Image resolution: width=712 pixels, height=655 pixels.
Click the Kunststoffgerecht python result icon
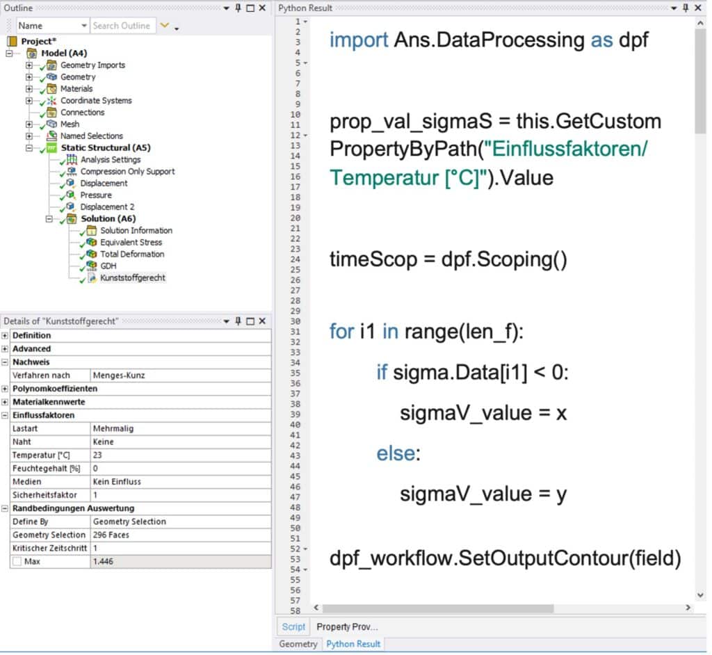point(91,278)
